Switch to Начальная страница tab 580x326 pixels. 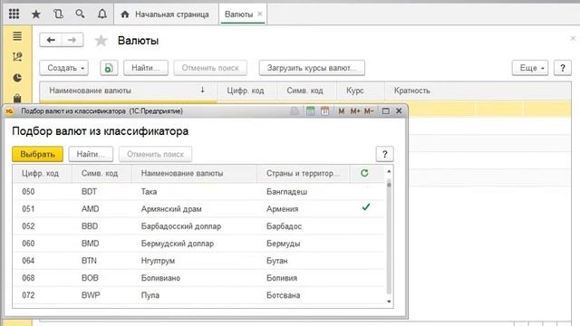click(x=166, y=14)
